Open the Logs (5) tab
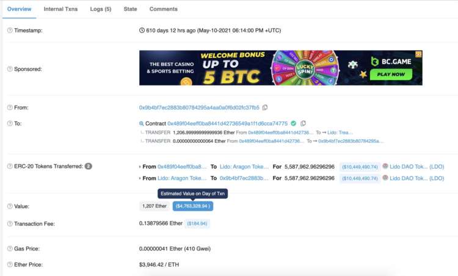Screen dimensions: 458x276 pos(101,9)
